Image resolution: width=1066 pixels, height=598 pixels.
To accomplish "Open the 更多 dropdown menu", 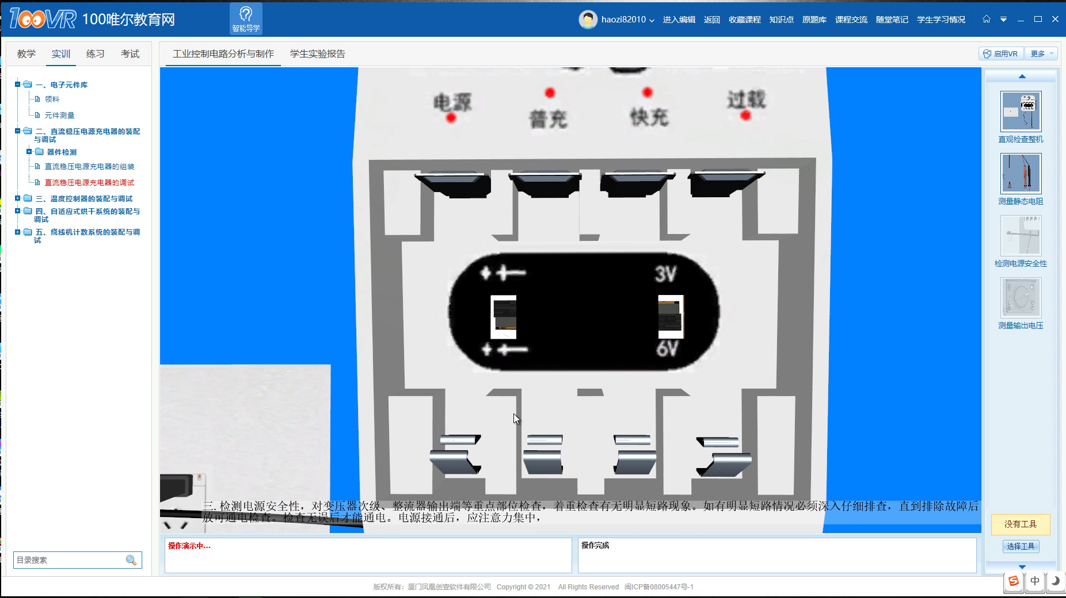I will [1042, 53].
